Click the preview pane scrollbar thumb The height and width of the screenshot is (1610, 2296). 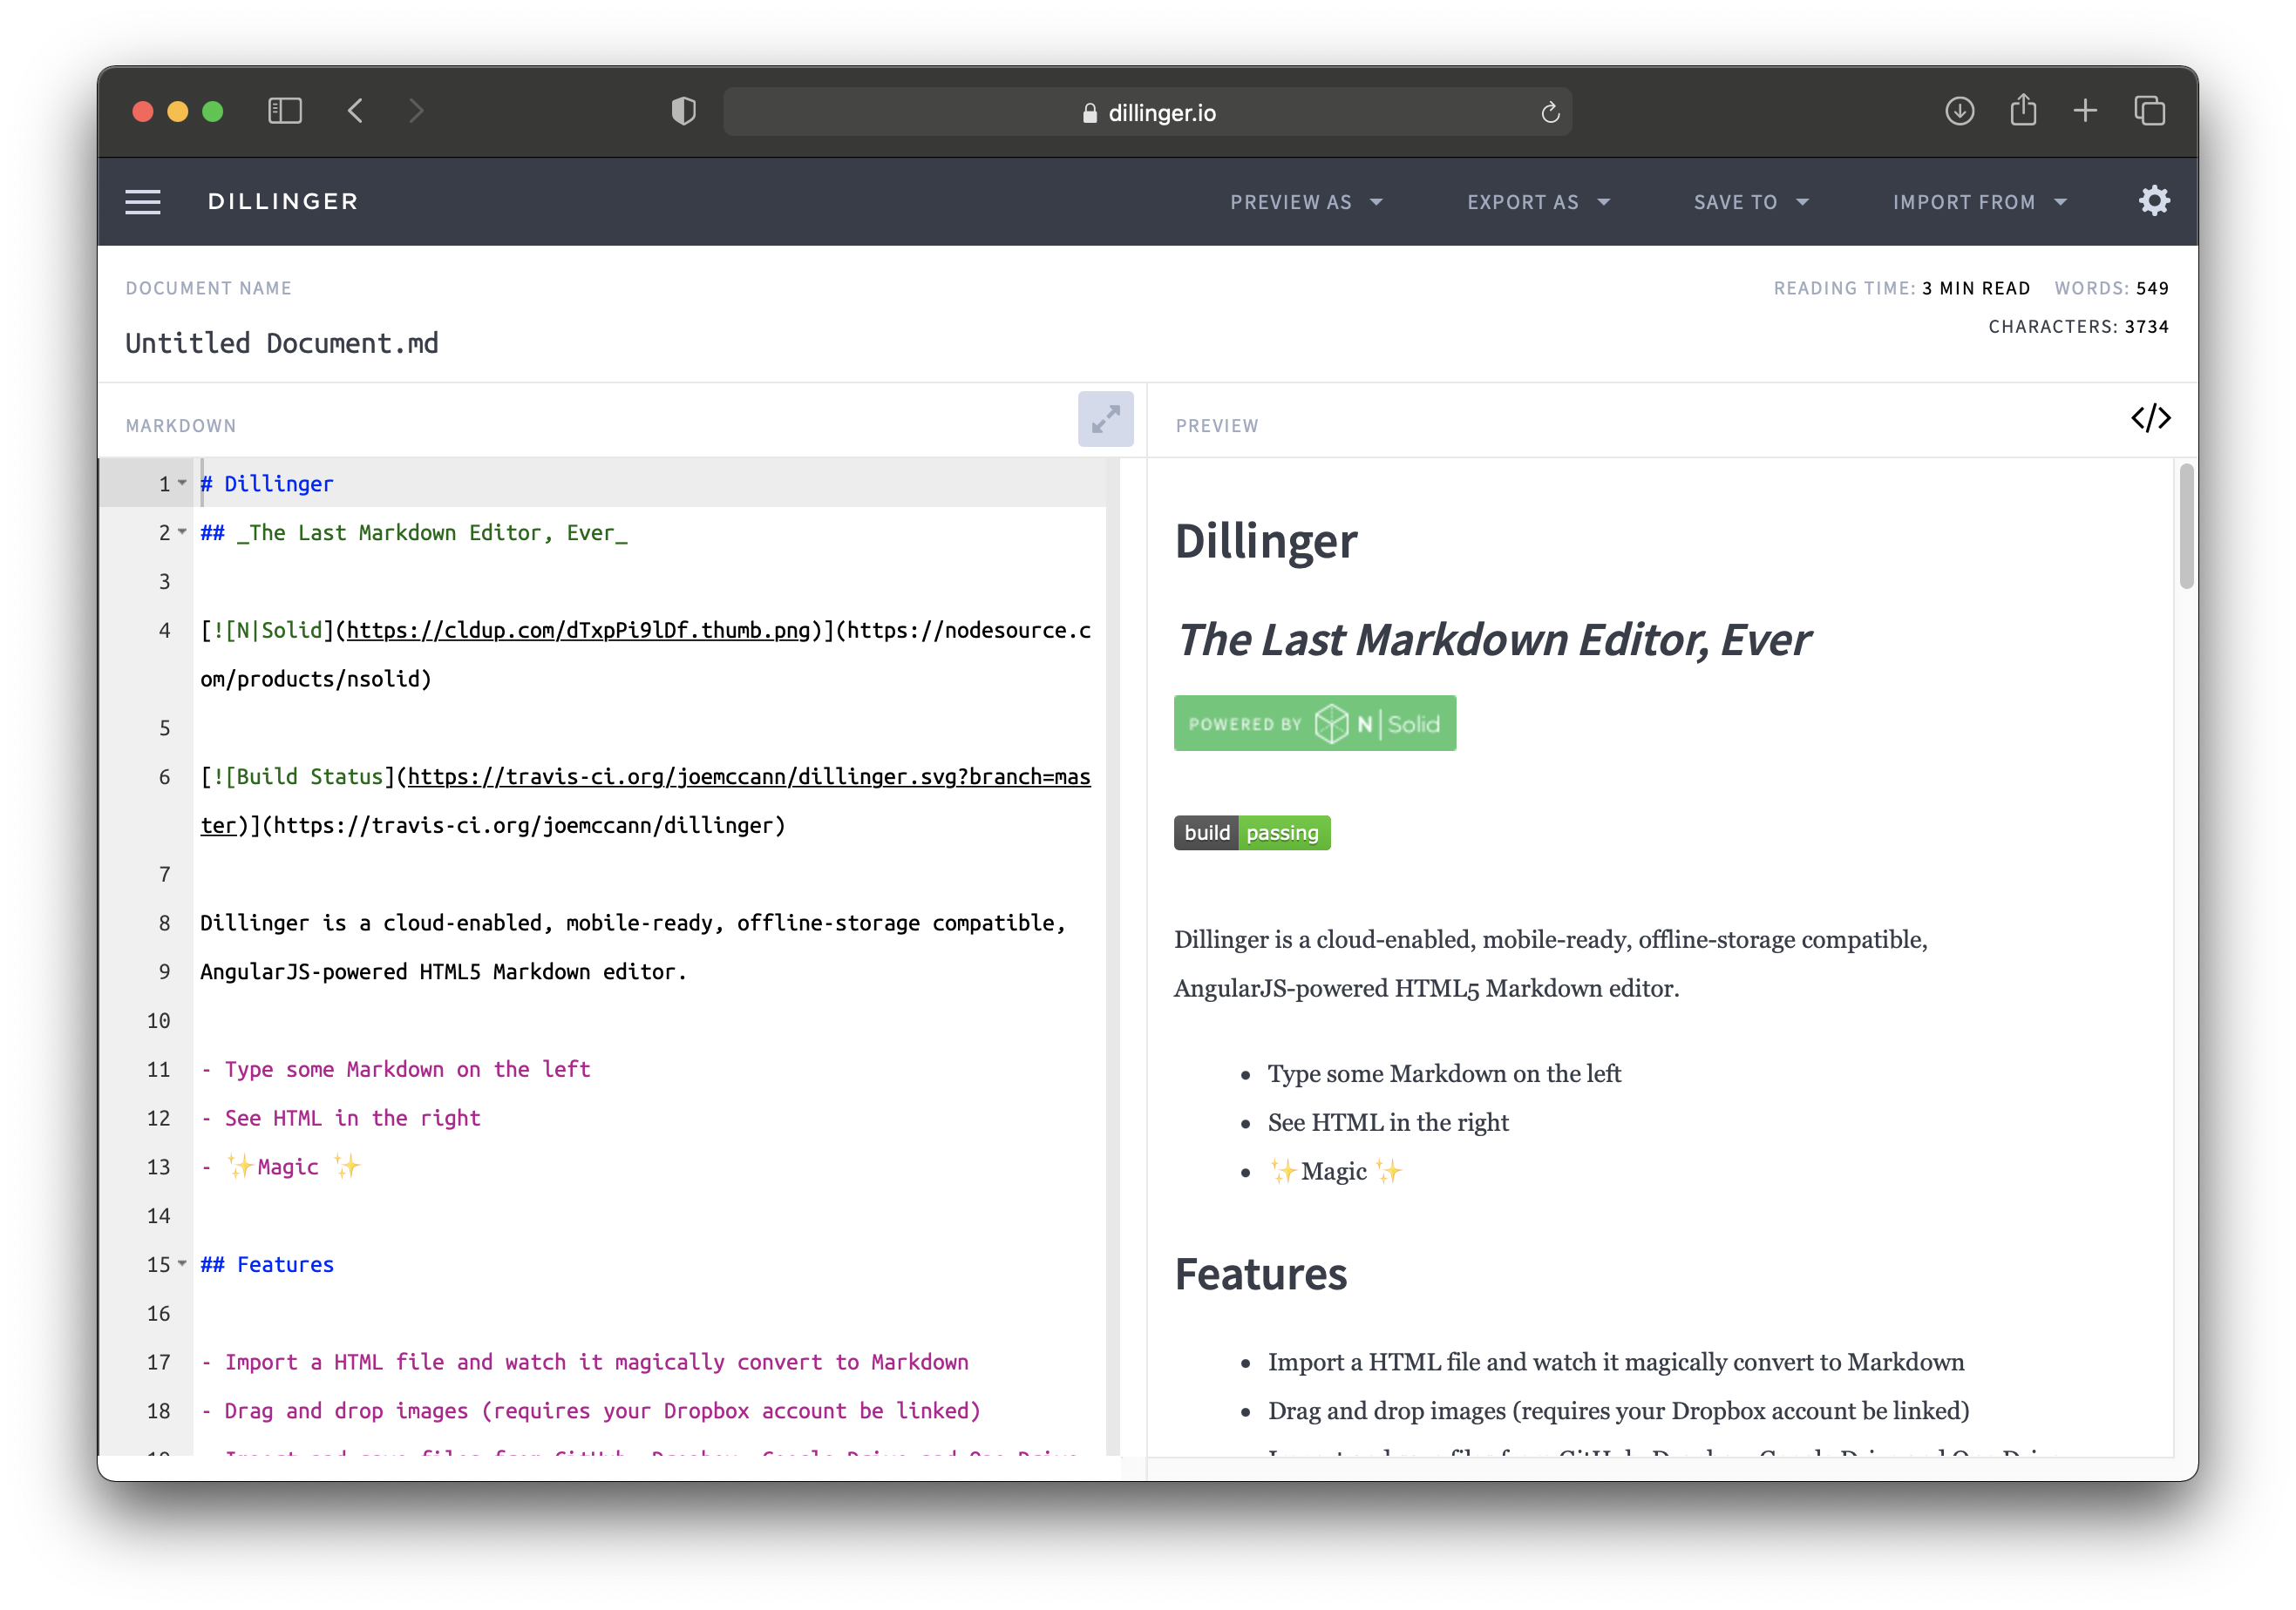2186,527
